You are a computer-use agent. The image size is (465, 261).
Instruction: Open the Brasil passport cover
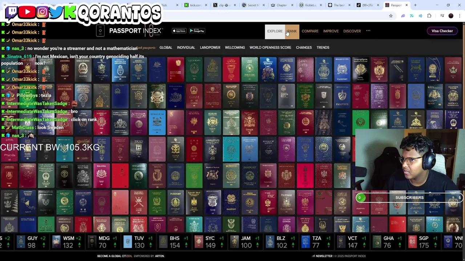point(434,69)
